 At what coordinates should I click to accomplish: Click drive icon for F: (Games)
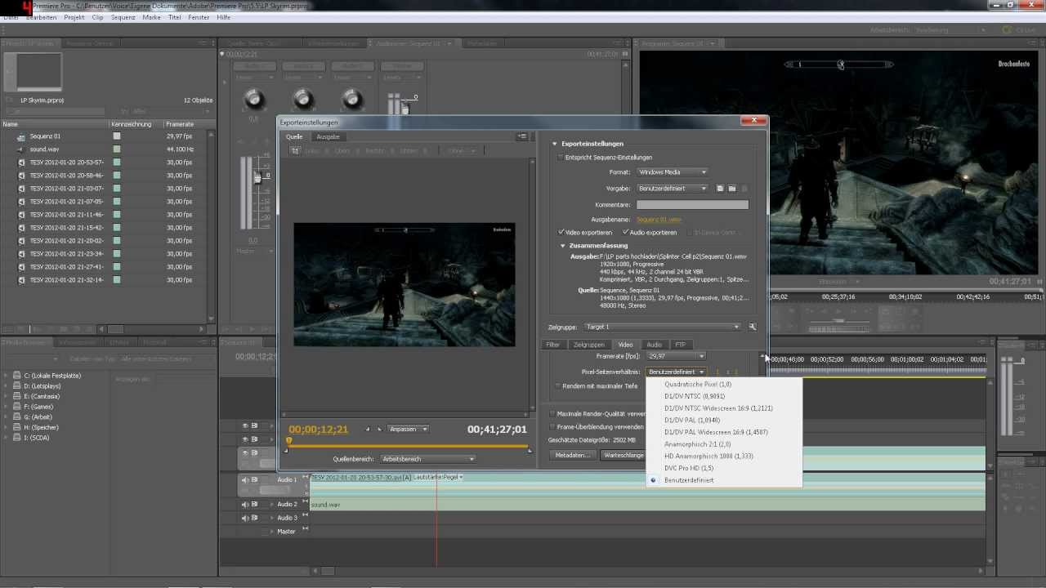click(x=16, y=407)
